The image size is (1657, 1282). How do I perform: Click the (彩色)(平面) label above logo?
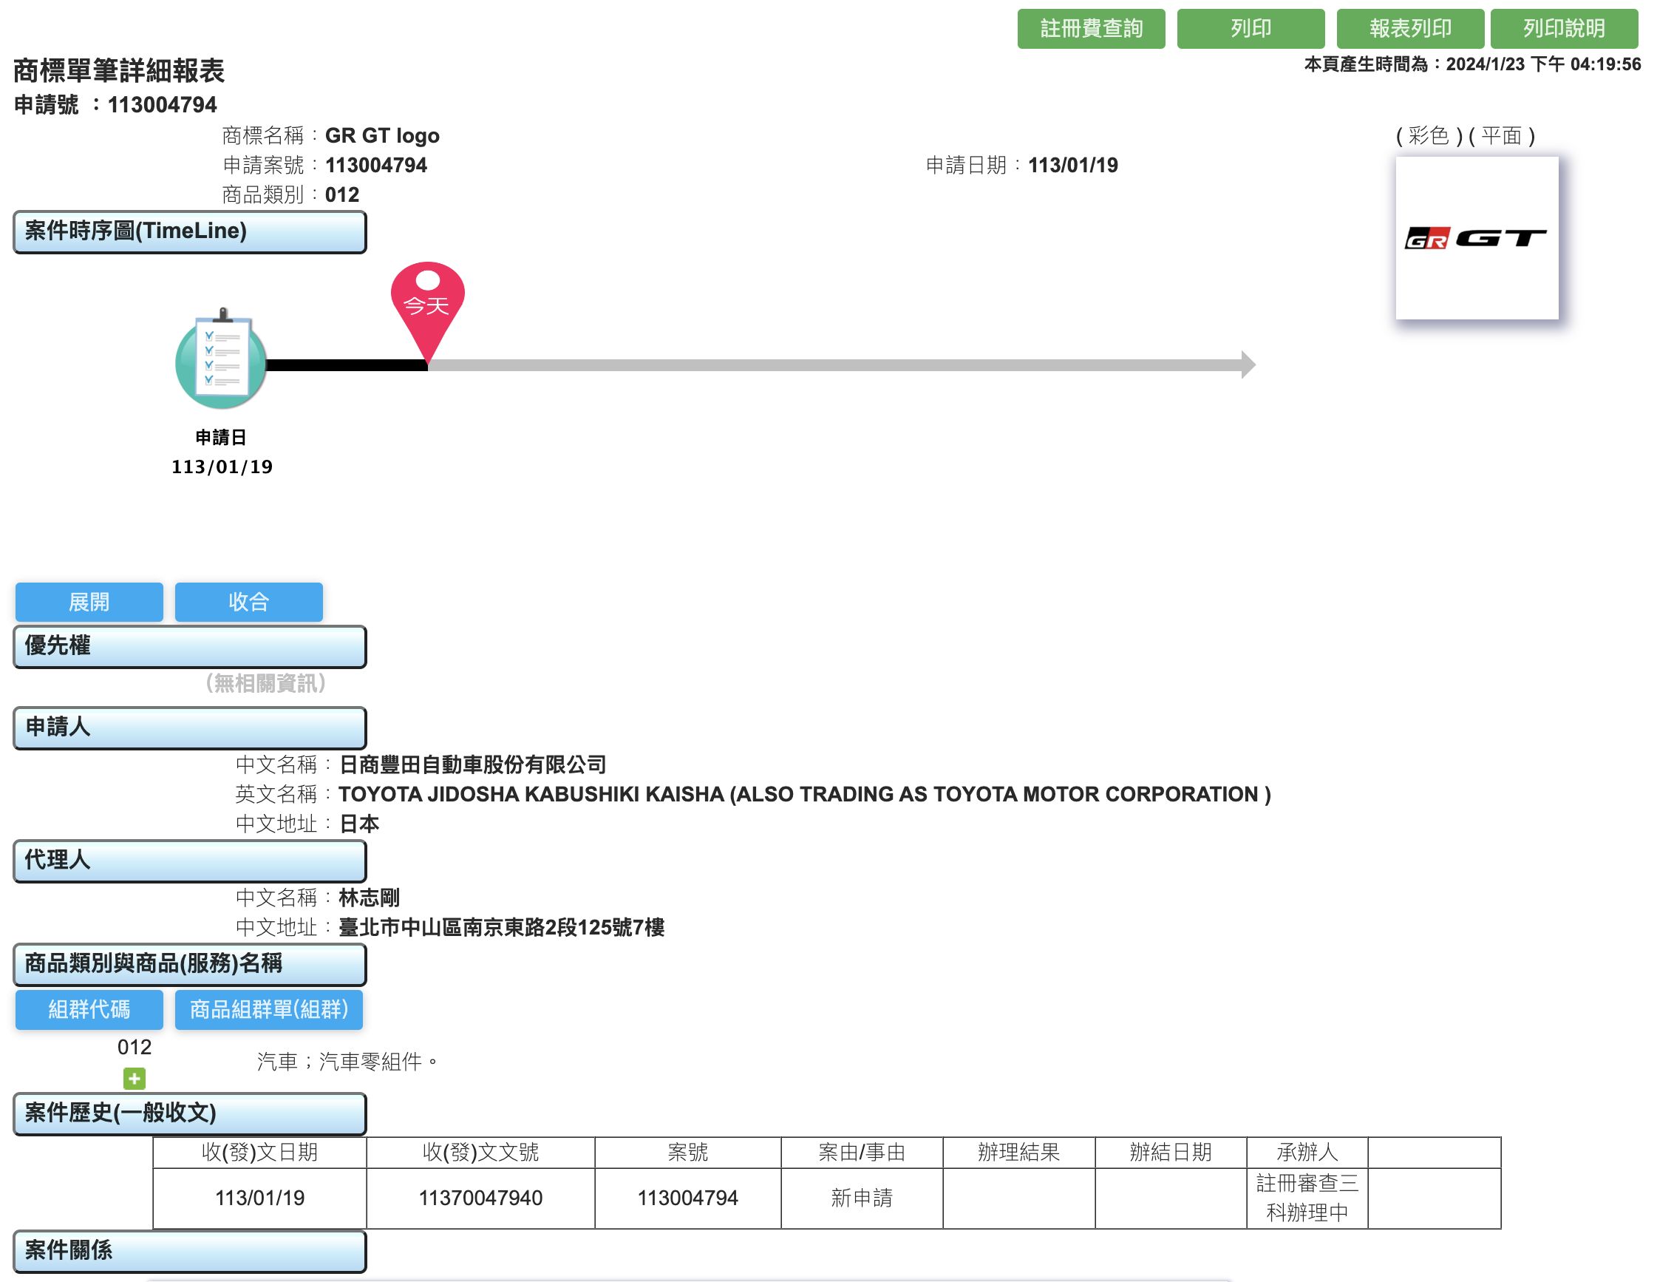click(1466, 136)
